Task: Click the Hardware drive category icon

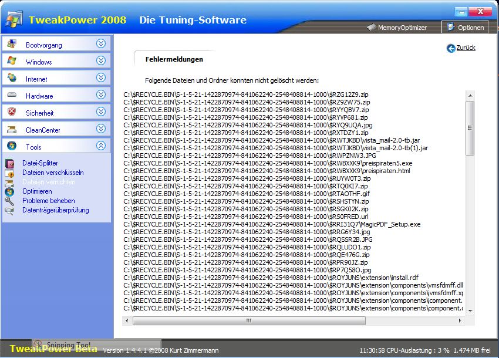Action: click(12, 95)
